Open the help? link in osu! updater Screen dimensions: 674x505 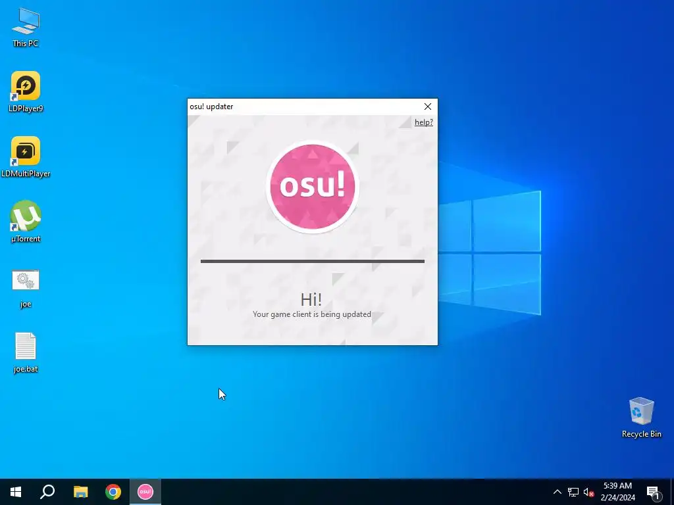[x=423, y=122]
